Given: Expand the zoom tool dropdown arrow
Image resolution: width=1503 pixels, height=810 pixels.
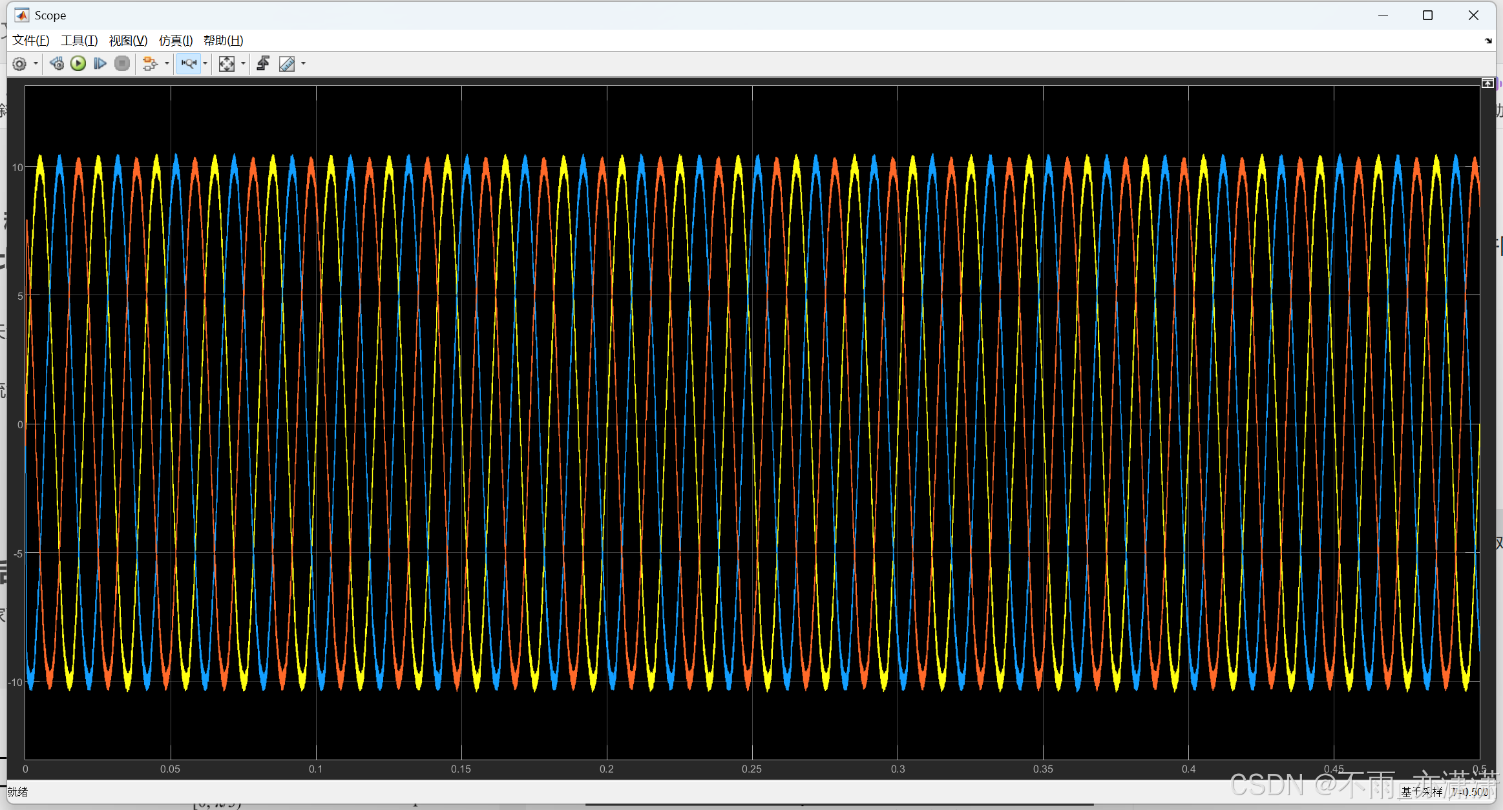Looking at the screenshot, I should pyautogui.click(x=205, y=63).
